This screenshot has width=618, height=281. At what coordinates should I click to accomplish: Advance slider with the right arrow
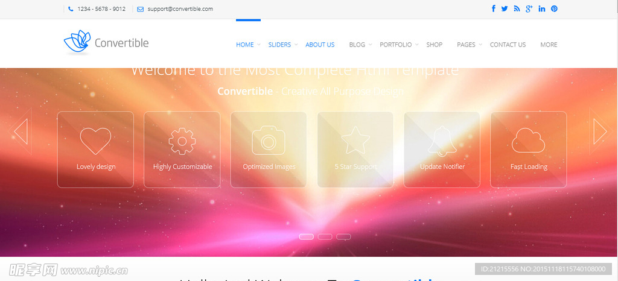600,131
